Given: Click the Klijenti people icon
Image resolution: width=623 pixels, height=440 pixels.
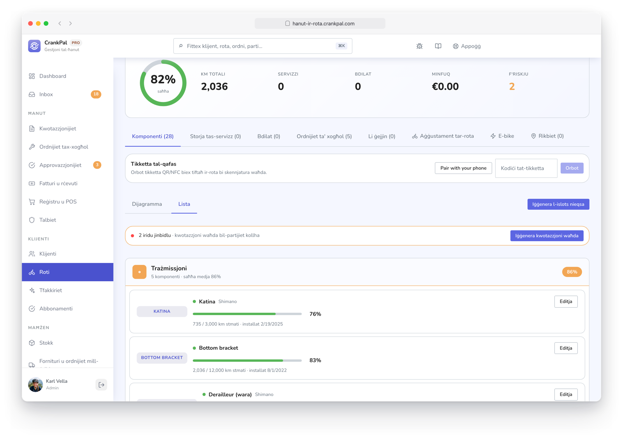Looking at the screenshot, I should pos(32,254).
